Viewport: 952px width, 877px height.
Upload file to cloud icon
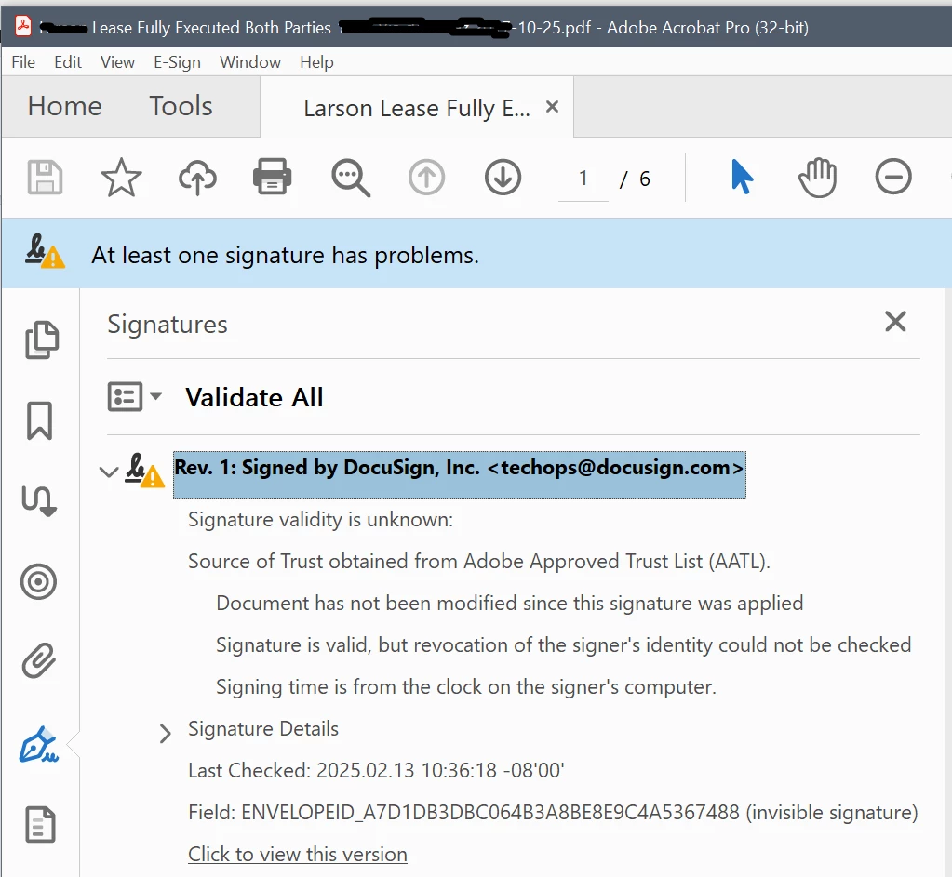197,178
